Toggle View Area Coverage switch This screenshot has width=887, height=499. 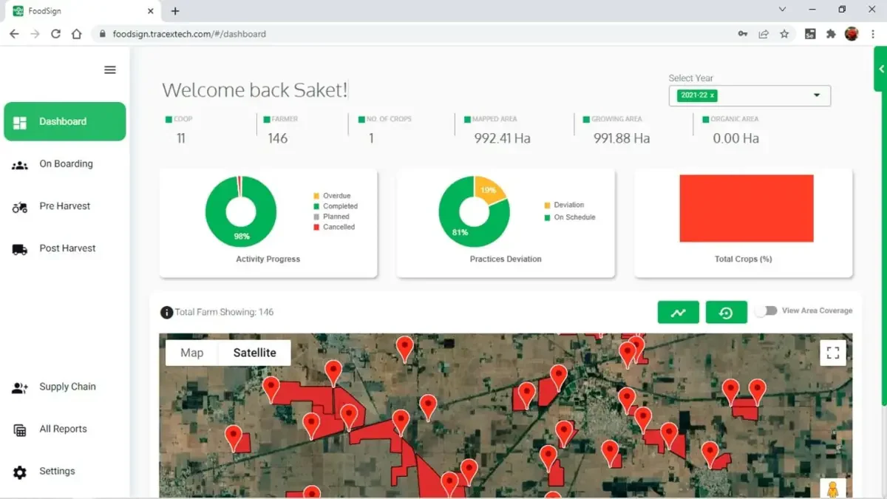[x=766, y=310]
